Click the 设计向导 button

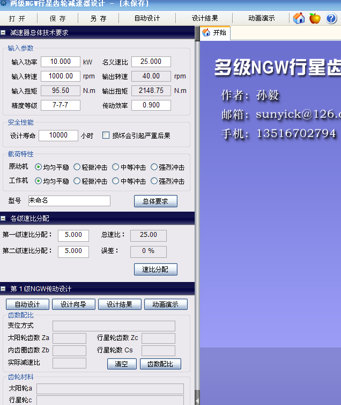click(x=73, y=304)
